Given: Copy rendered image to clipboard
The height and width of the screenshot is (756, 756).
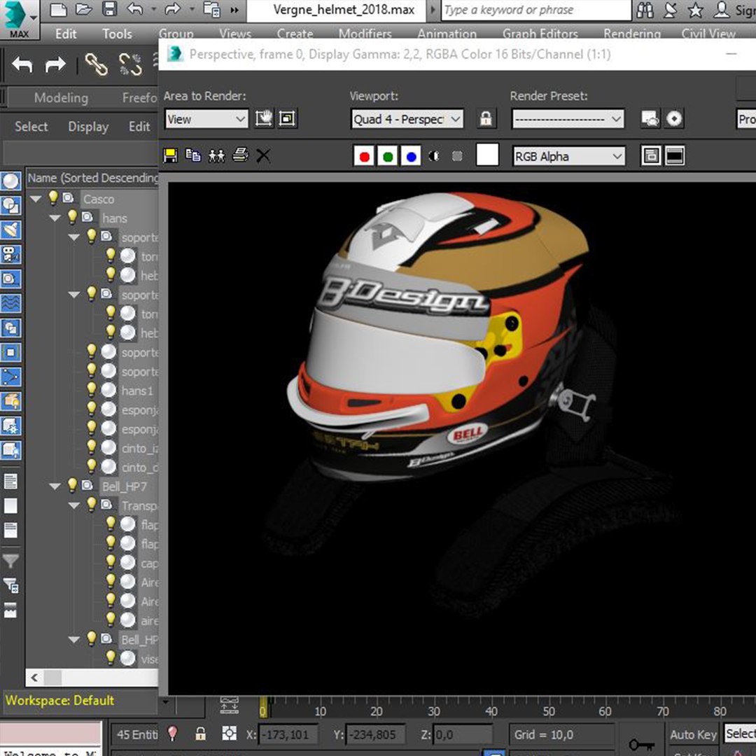Looking at the screenshot, I should click(x=193, y=155).
